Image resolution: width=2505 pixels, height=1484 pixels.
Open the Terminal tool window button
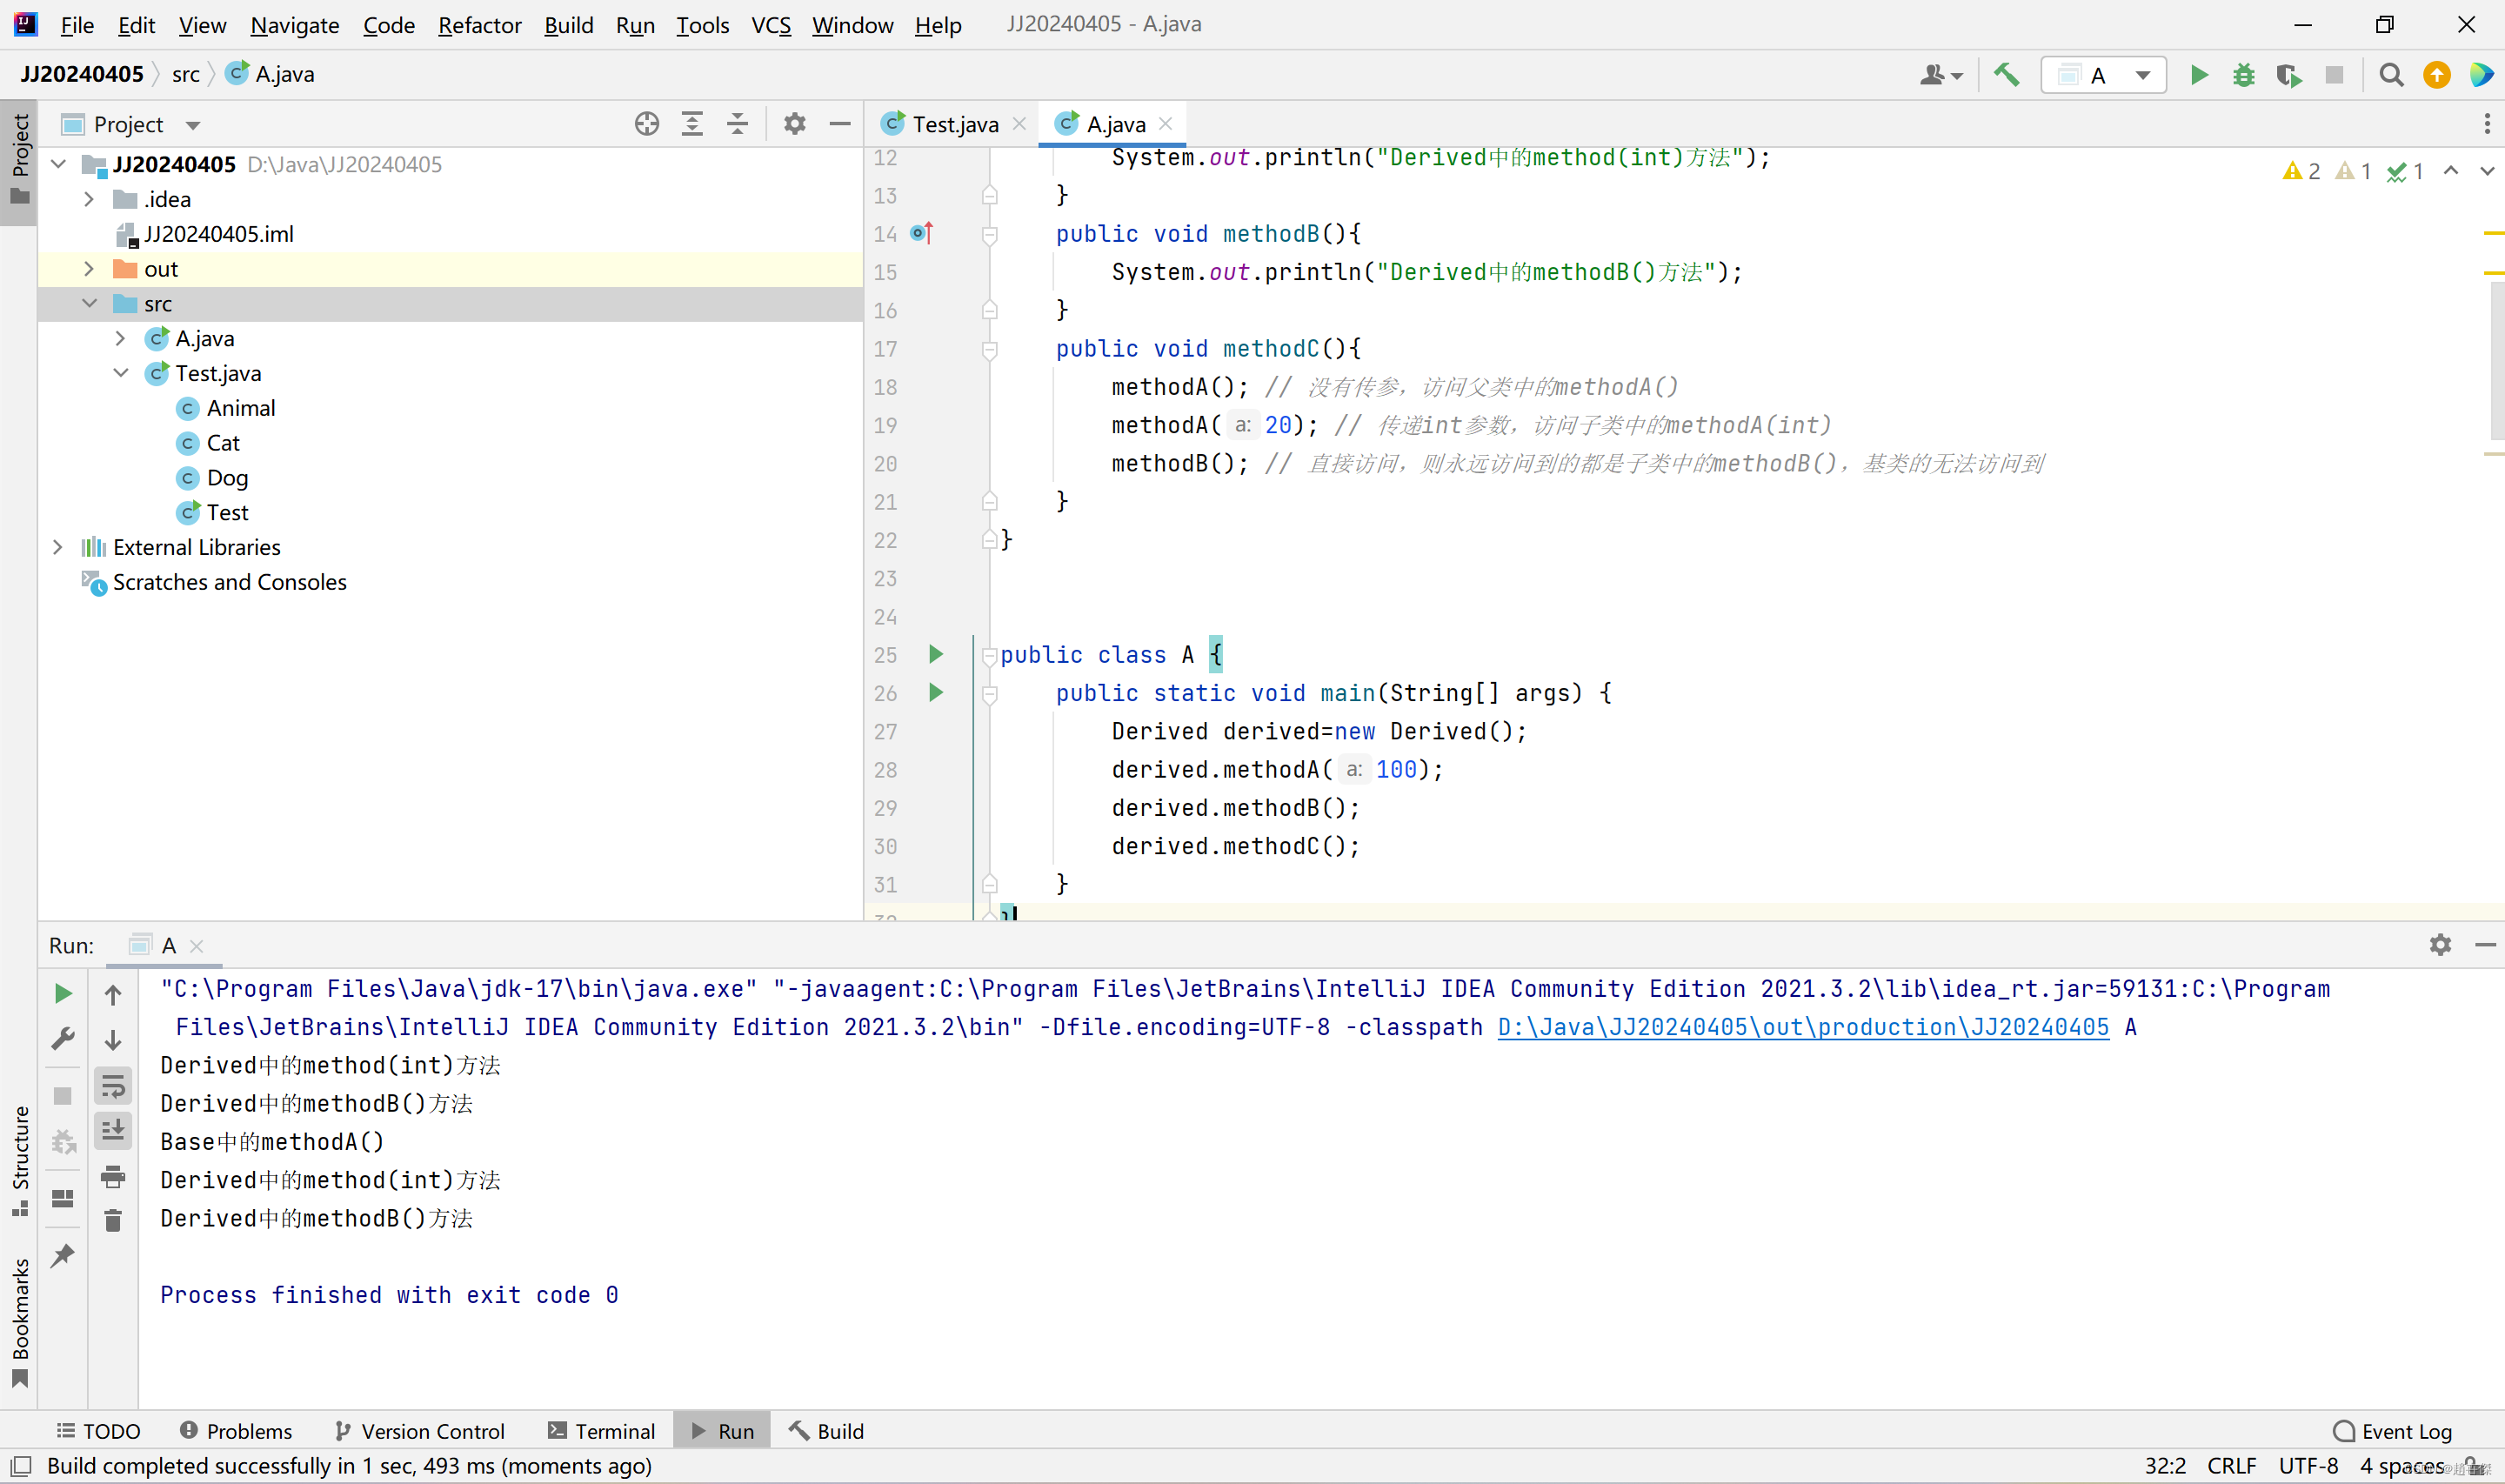tap(602, 1431)
